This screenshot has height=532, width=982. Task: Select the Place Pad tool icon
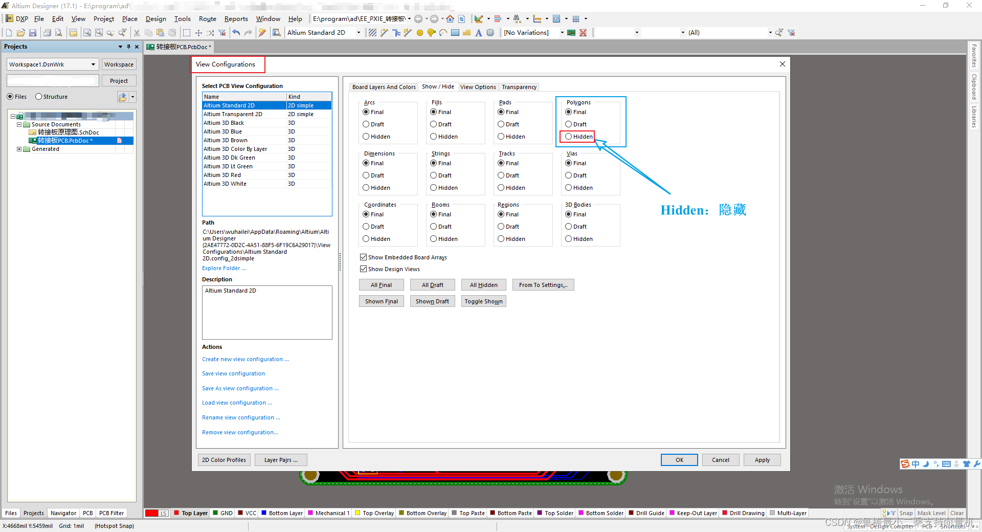coord(420,33)
